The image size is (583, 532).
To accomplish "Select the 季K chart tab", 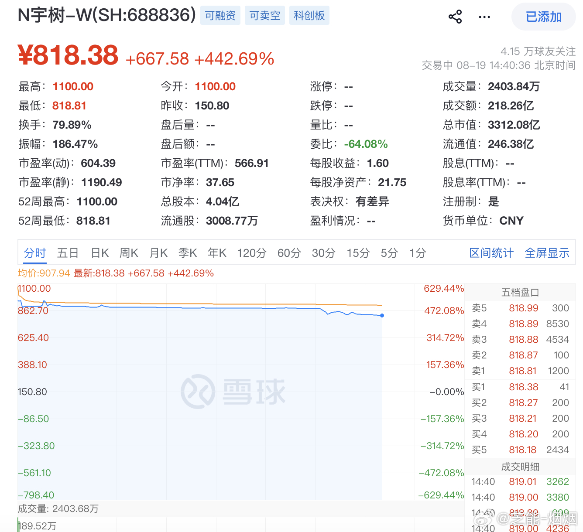I will 188,253.
